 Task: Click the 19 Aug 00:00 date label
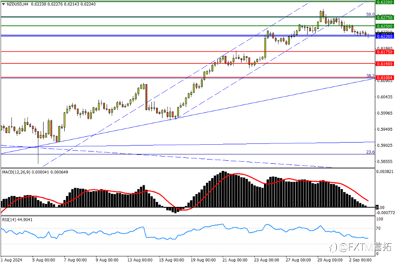pos(203,260)
